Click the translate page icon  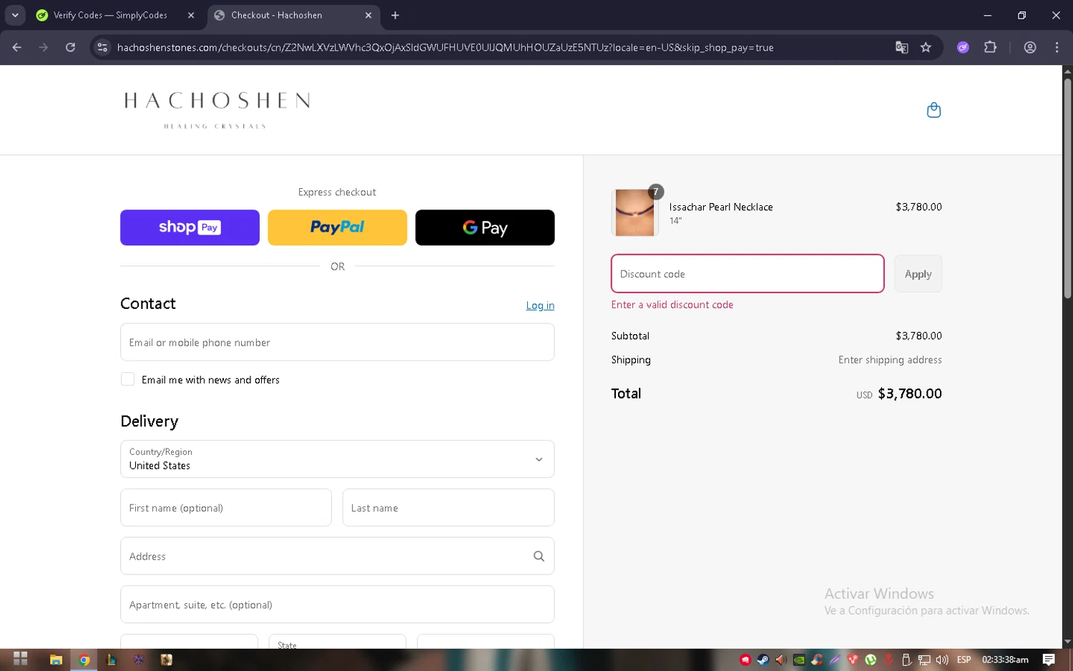(x=901, y=47)
